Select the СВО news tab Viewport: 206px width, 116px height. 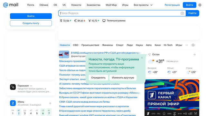pyautogui.click(x=76, y=45)
